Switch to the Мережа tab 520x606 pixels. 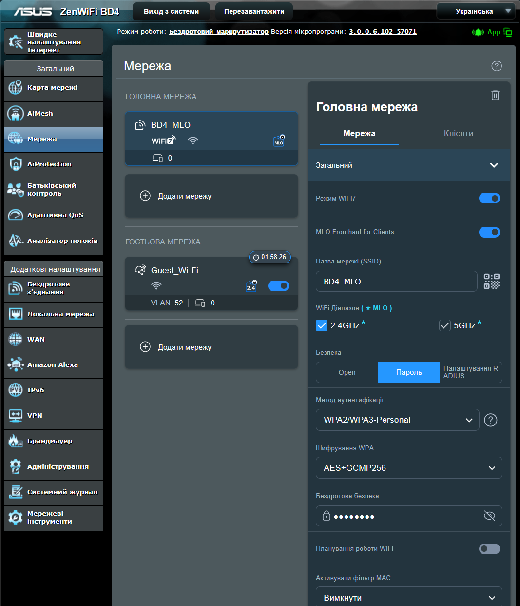[359, 134]
